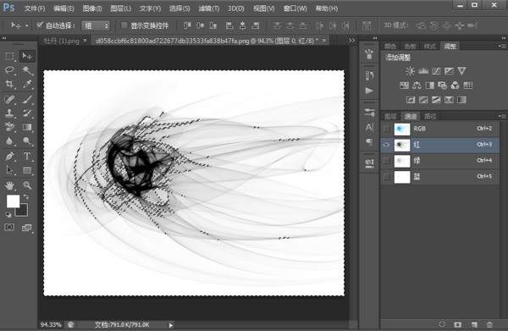This screenshot has width=508, height=331.
Task: Click the white foreground color swatch
Action: [x=13, y=201]
